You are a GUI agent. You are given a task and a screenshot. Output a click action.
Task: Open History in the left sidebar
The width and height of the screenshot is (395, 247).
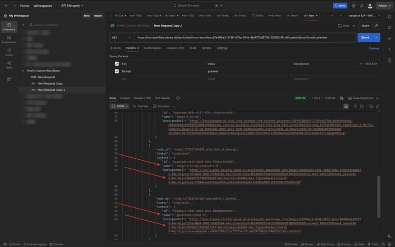click(x=9, y=52)
